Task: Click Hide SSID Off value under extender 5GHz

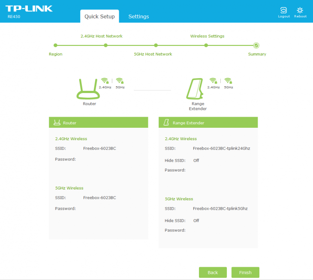Action: [196, 220]
